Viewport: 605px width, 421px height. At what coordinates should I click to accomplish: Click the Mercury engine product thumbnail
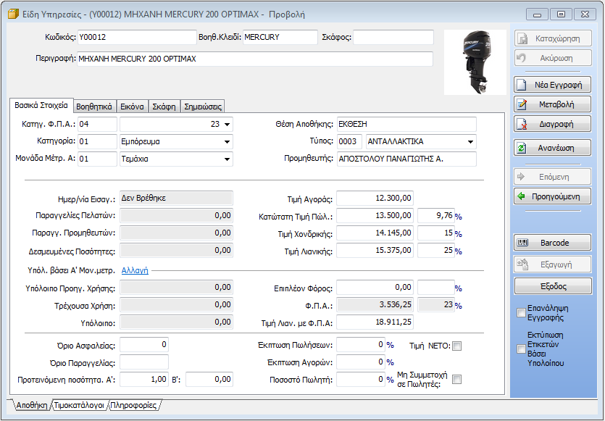coord(475,62)
